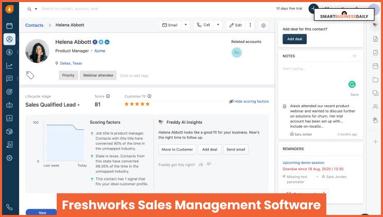Select the Webinar attendee tag

coord(98,75)
